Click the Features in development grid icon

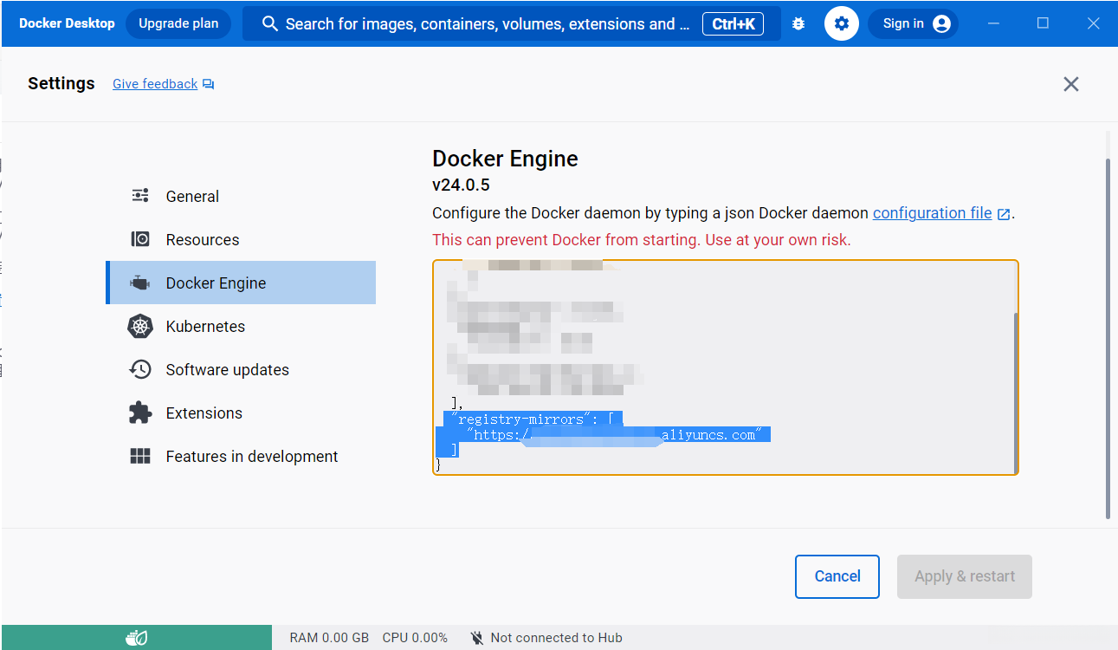point(140,457)
